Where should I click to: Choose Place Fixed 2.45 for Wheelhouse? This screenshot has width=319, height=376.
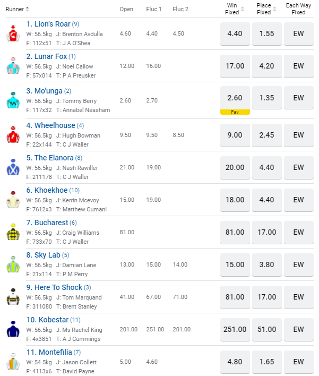click(267, 135)
